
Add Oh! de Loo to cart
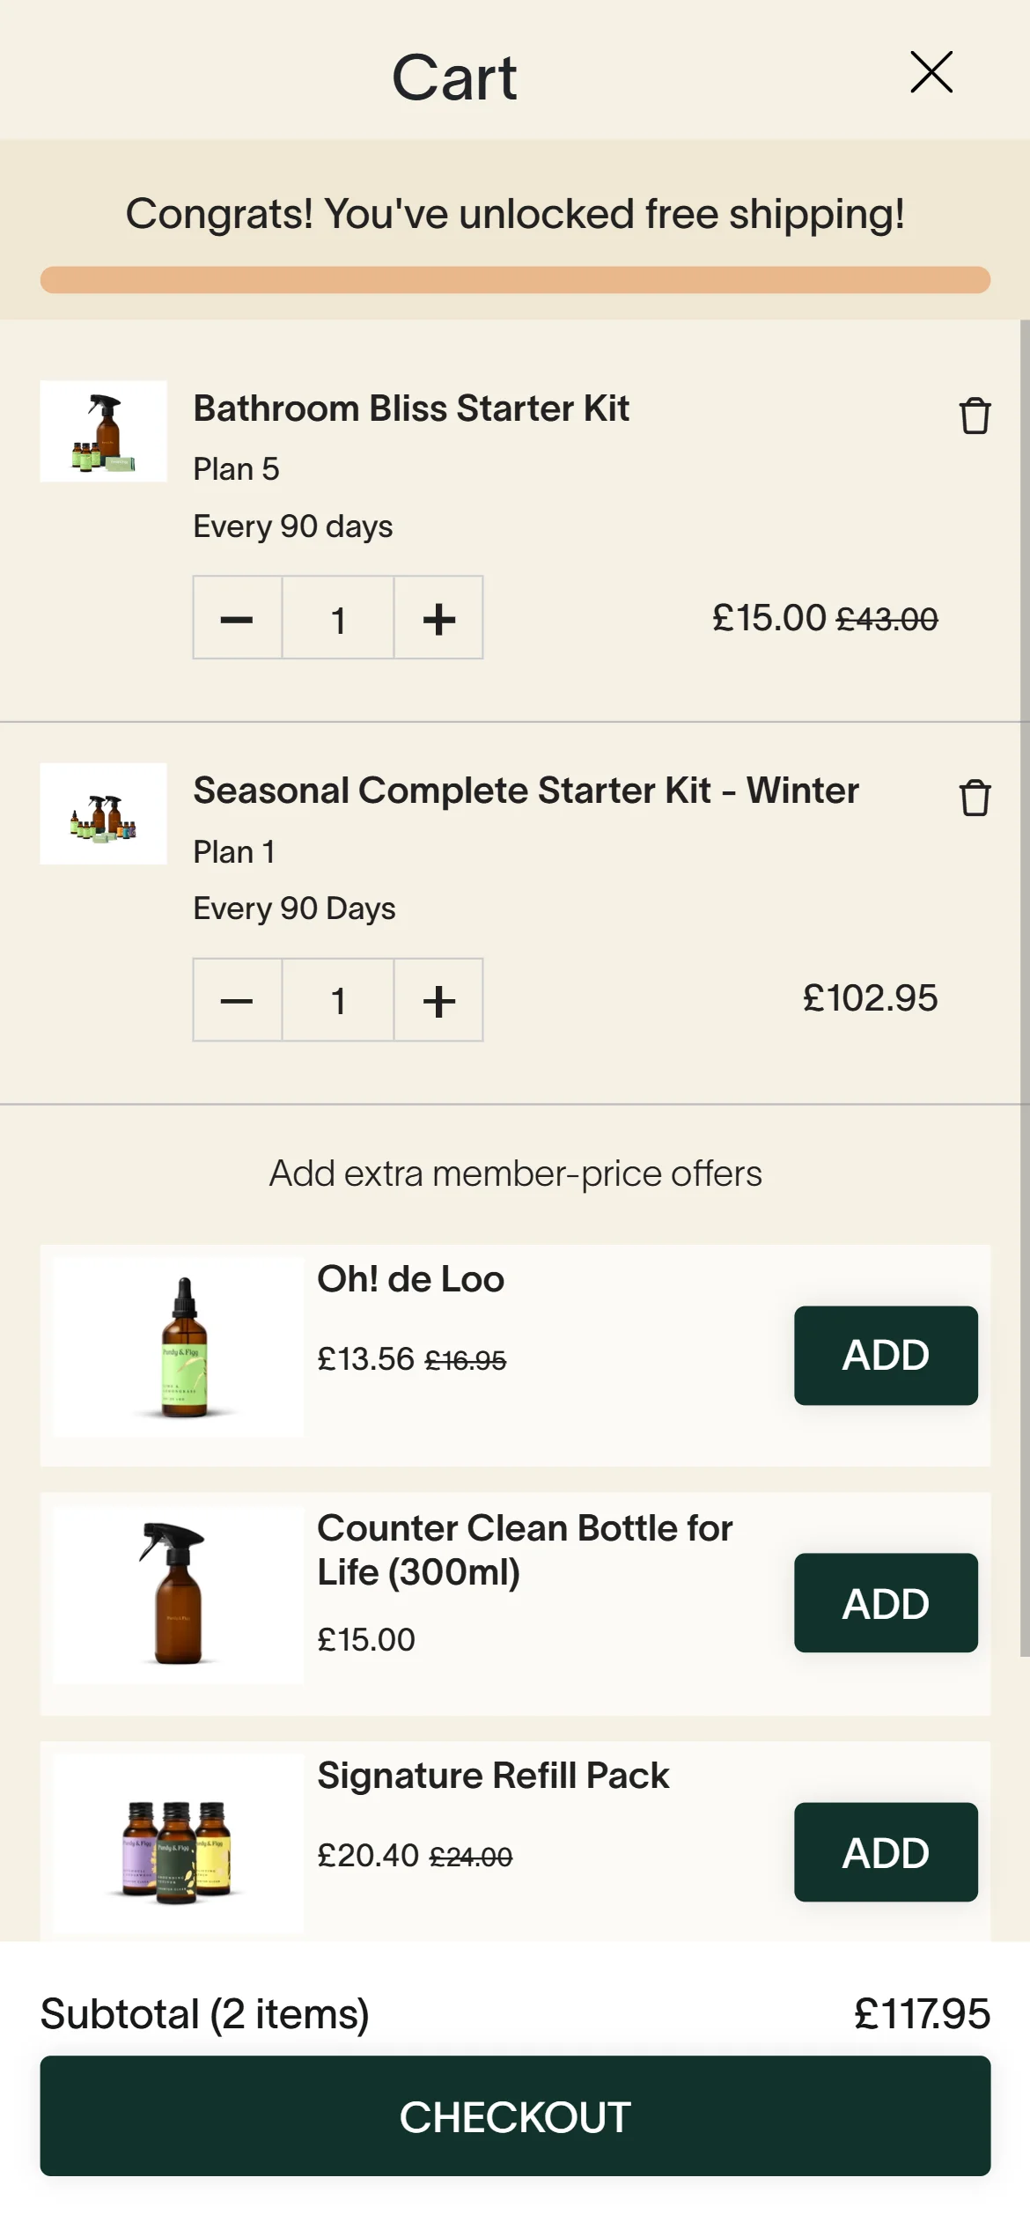click(x=886, y=1355)
